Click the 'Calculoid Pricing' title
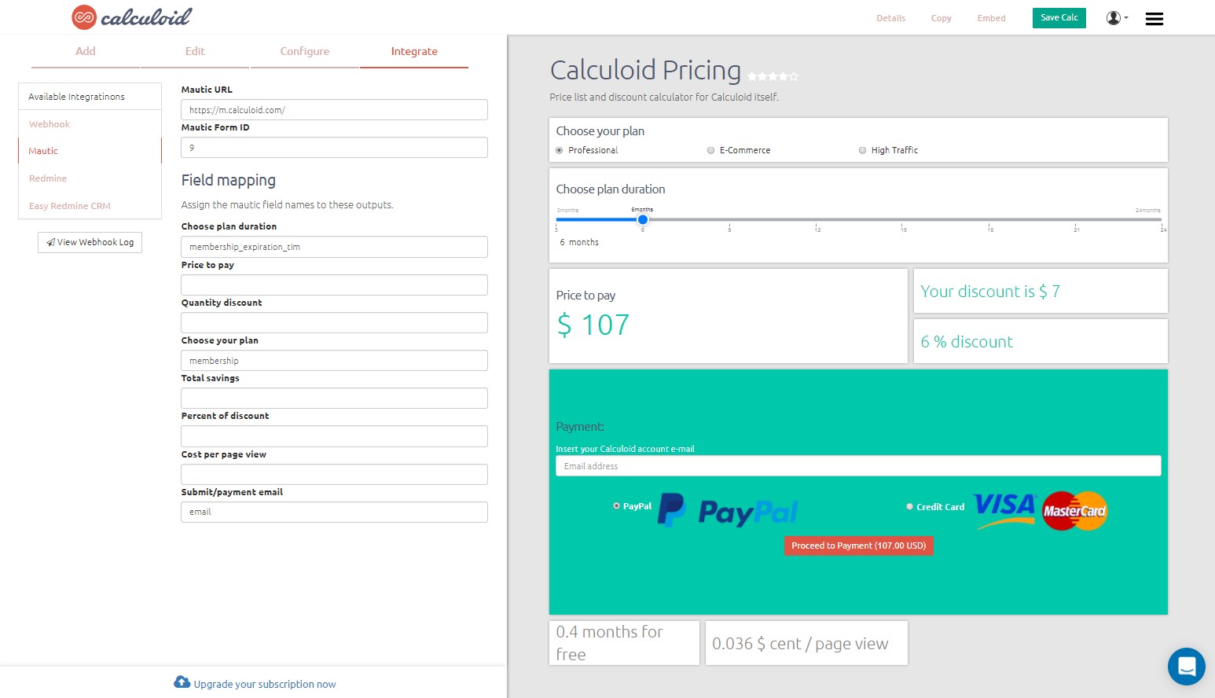 (645, 70)
